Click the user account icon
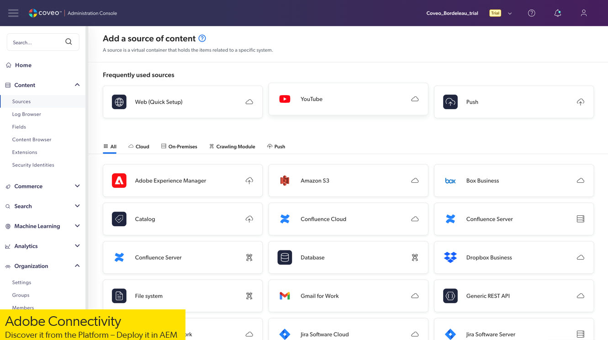 click(583, 13)
